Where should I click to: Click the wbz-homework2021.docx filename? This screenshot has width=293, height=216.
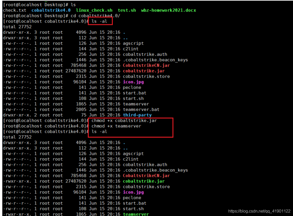coord(168,10)
